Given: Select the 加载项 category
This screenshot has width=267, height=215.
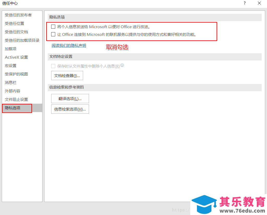Looking at the screenshot, I should 22,49.
